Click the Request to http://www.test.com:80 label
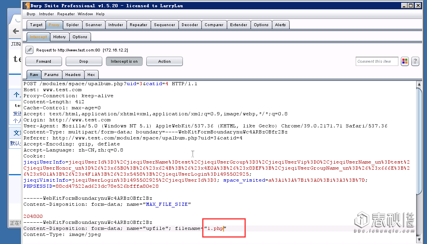Image resolution: width=427 pixels, height=244 pixels. pyautogui.click(x=68, y=50)
